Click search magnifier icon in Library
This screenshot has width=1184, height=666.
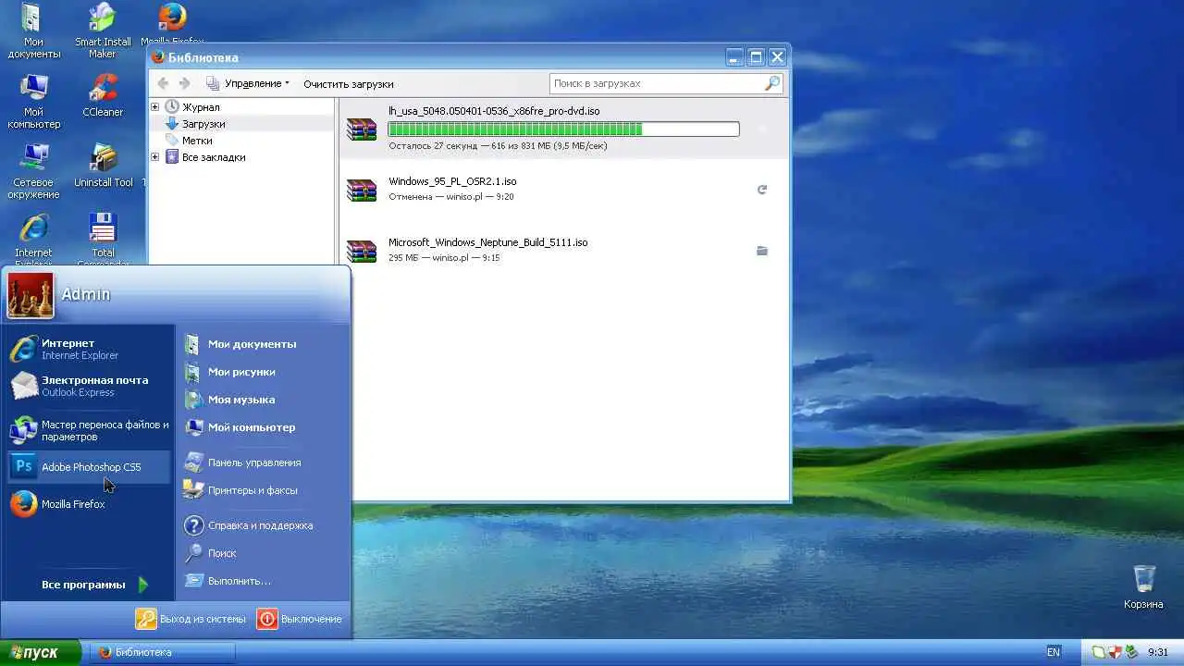772,83
